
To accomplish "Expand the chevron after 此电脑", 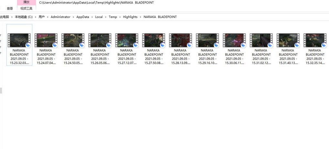I will 12,17.
